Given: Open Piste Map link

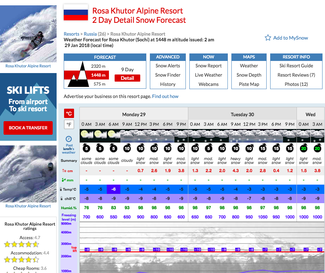Looking at the screenshot, I should (249, 84).
